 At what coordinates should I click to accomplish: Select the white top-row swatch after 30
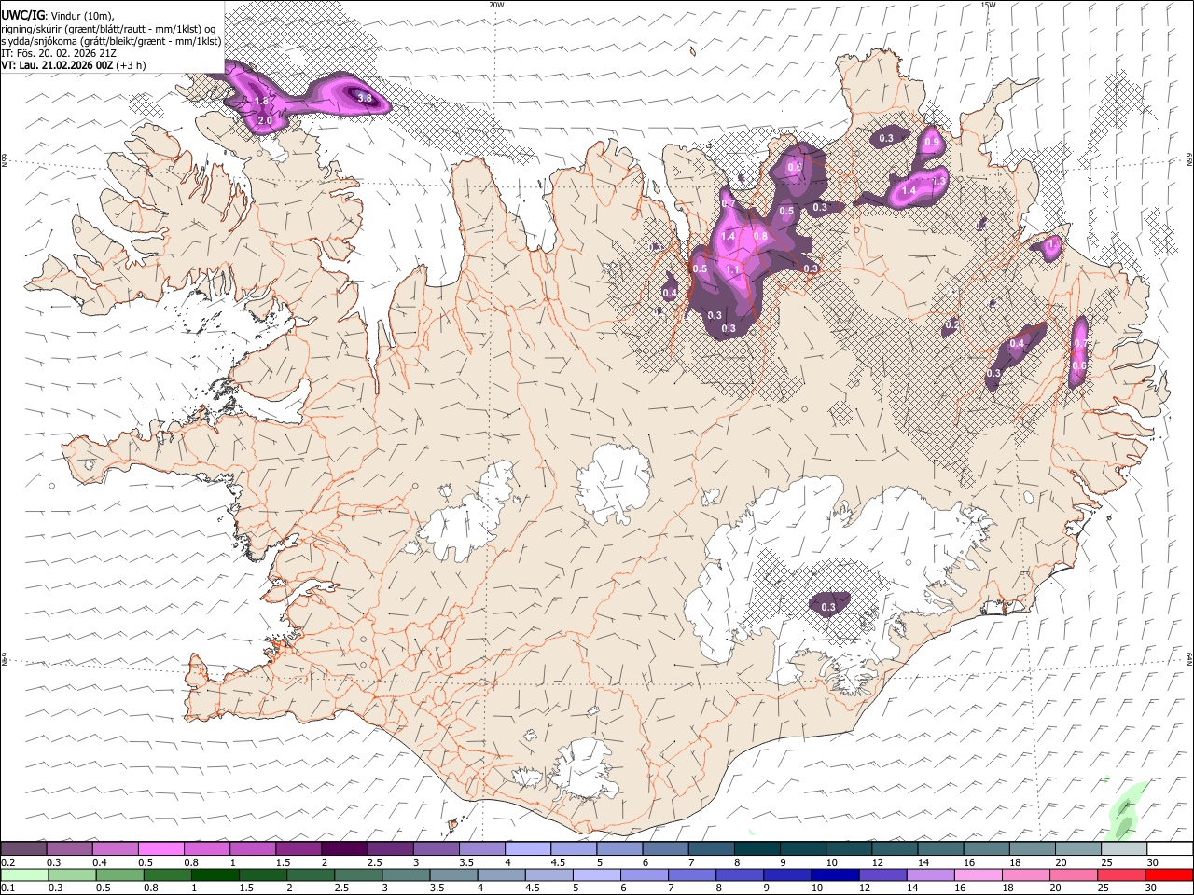click(1169, 849)
